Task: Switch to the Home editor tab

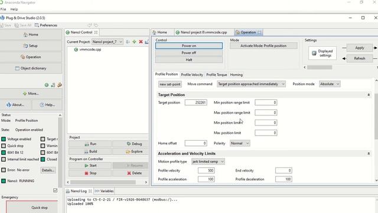Action: tap(160, 33)
